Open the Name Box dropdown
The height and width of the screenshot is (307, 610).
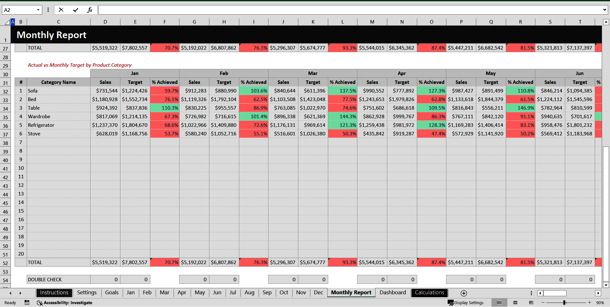[x=38, y=10]
